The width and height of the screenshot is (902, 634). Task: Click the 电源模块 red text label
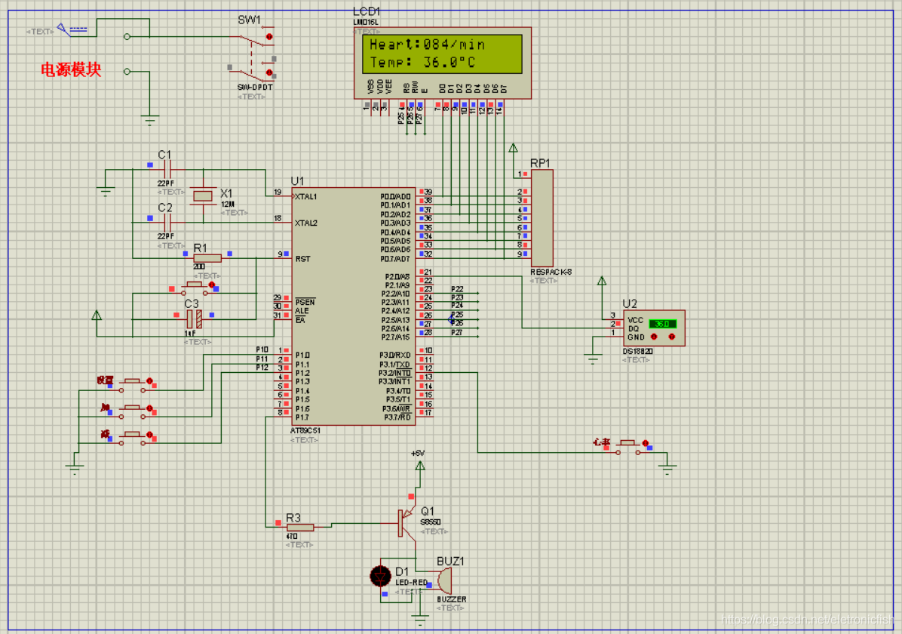tap(71, 70)
